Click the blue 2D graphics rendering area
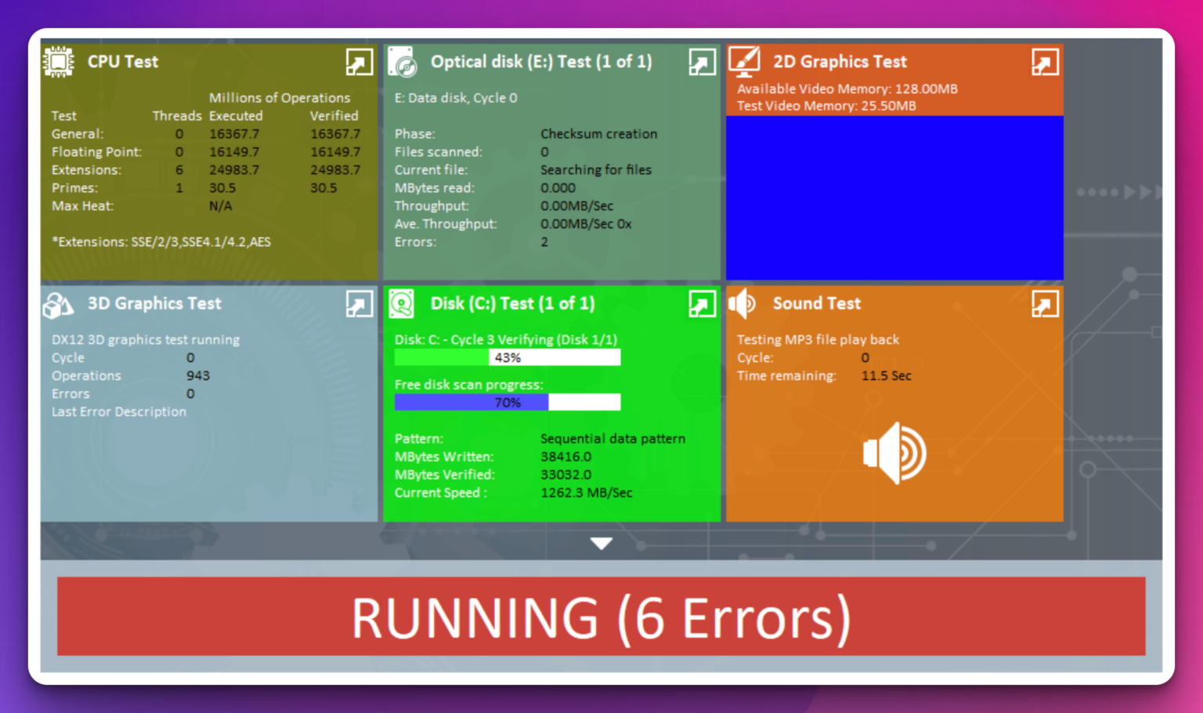Screen dimensions: 1203x713 click(x=894, y=198)
